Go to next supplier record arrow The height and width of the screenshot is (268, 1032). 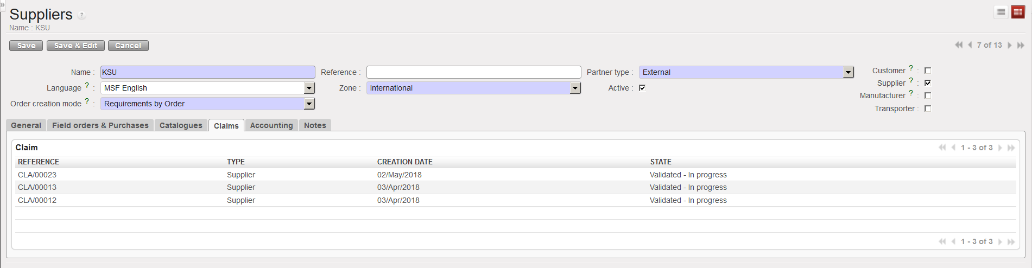(1010, 45)
